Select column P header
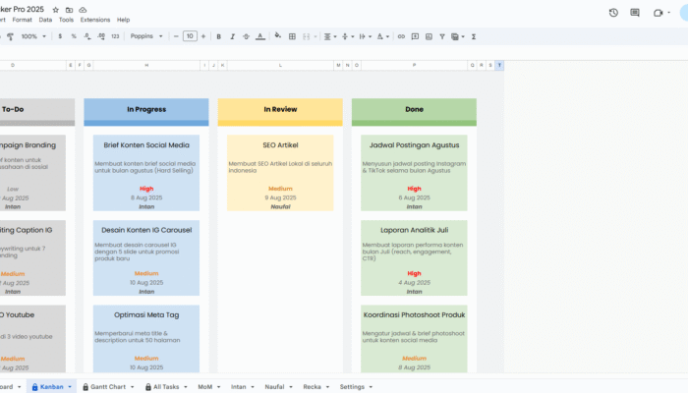 [414, 66]
